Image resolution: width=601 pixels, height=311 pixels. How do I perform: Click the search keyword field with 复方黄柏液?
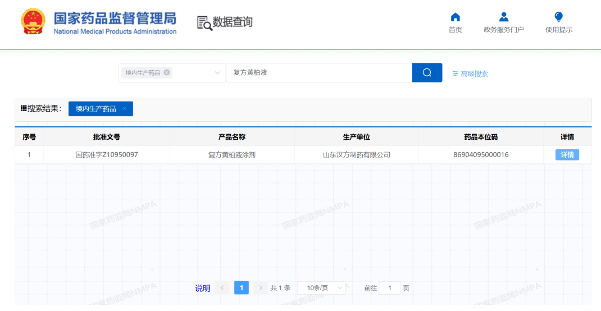tap(318, 72)
